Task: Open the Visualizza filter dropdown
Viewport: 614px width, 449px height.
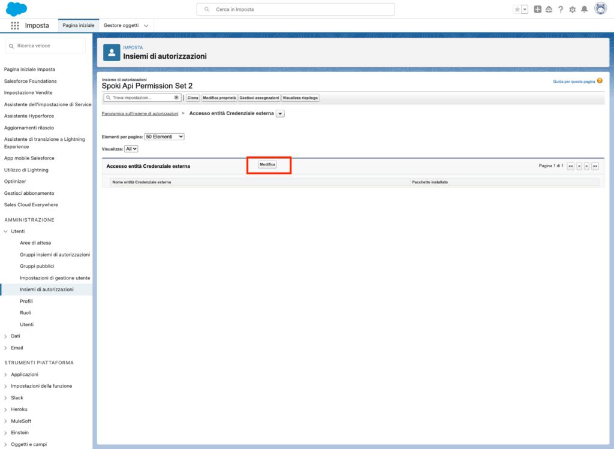Action: click(x=131, y=149)
